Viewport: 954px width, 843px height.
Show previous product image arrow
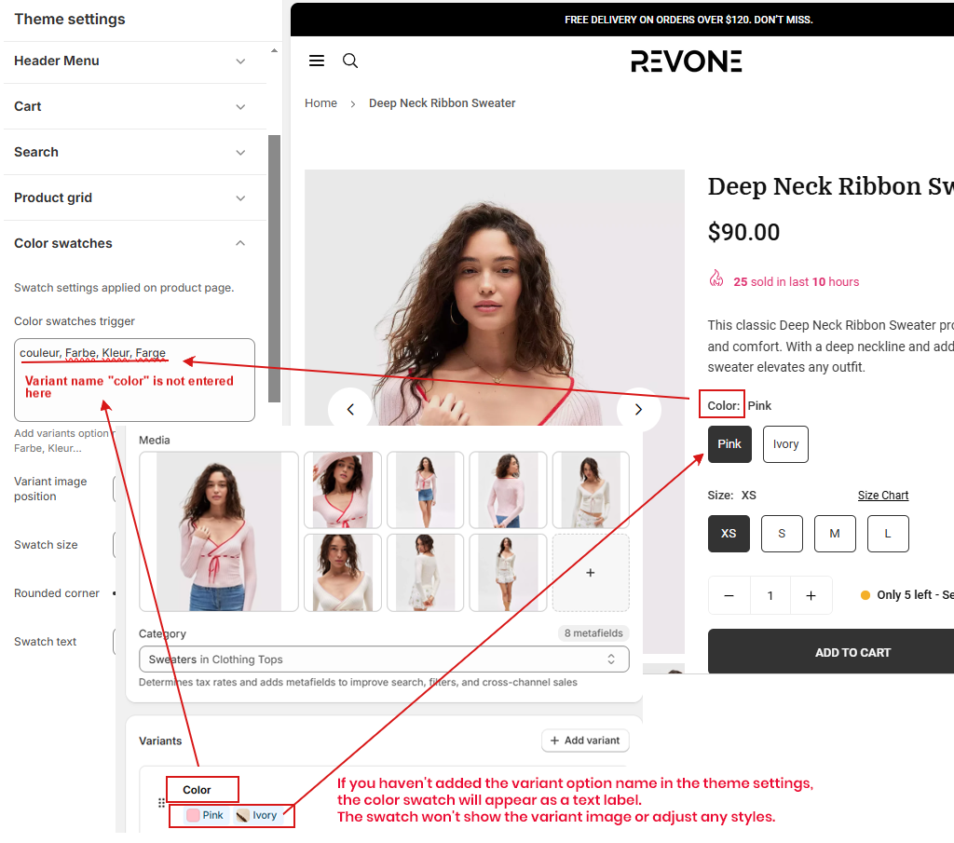click(350, 409)
